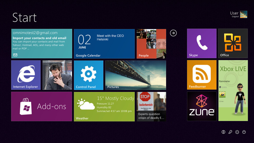Click the round arrow next button
This screenshot has width=254, height=143.
click(x=173, y=33)
